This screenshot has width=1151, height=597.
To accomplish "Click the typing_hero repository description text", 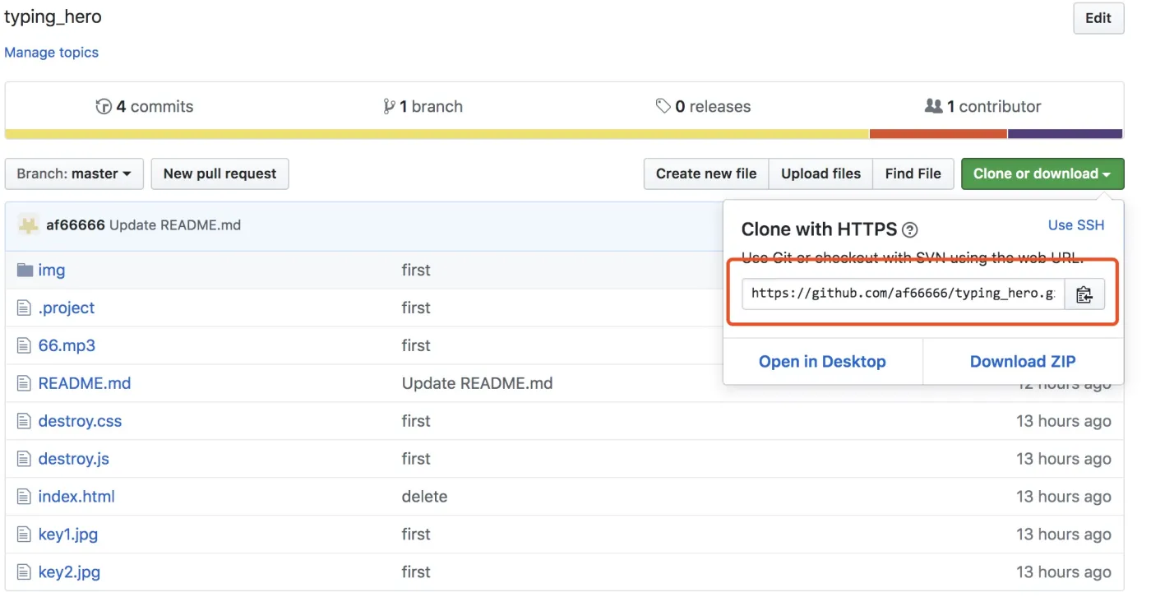I will coord(53,16).
